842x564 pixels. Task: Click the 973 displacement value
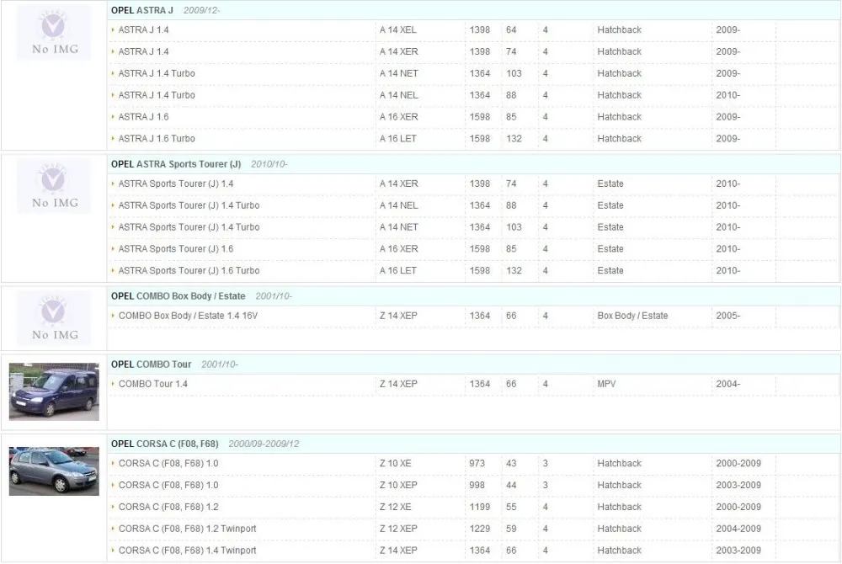point(477,463)
